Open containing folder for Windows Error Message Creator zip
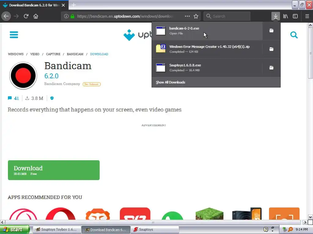Screen dimensions: 313x234 (271, 49)
